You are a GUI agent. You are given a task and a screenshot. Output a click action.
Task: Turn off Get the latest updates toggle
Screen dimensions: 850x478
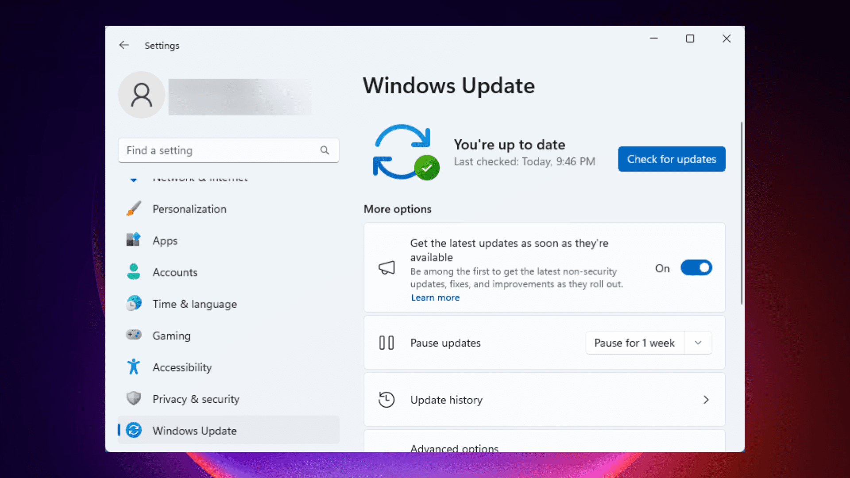click(696, 268)
